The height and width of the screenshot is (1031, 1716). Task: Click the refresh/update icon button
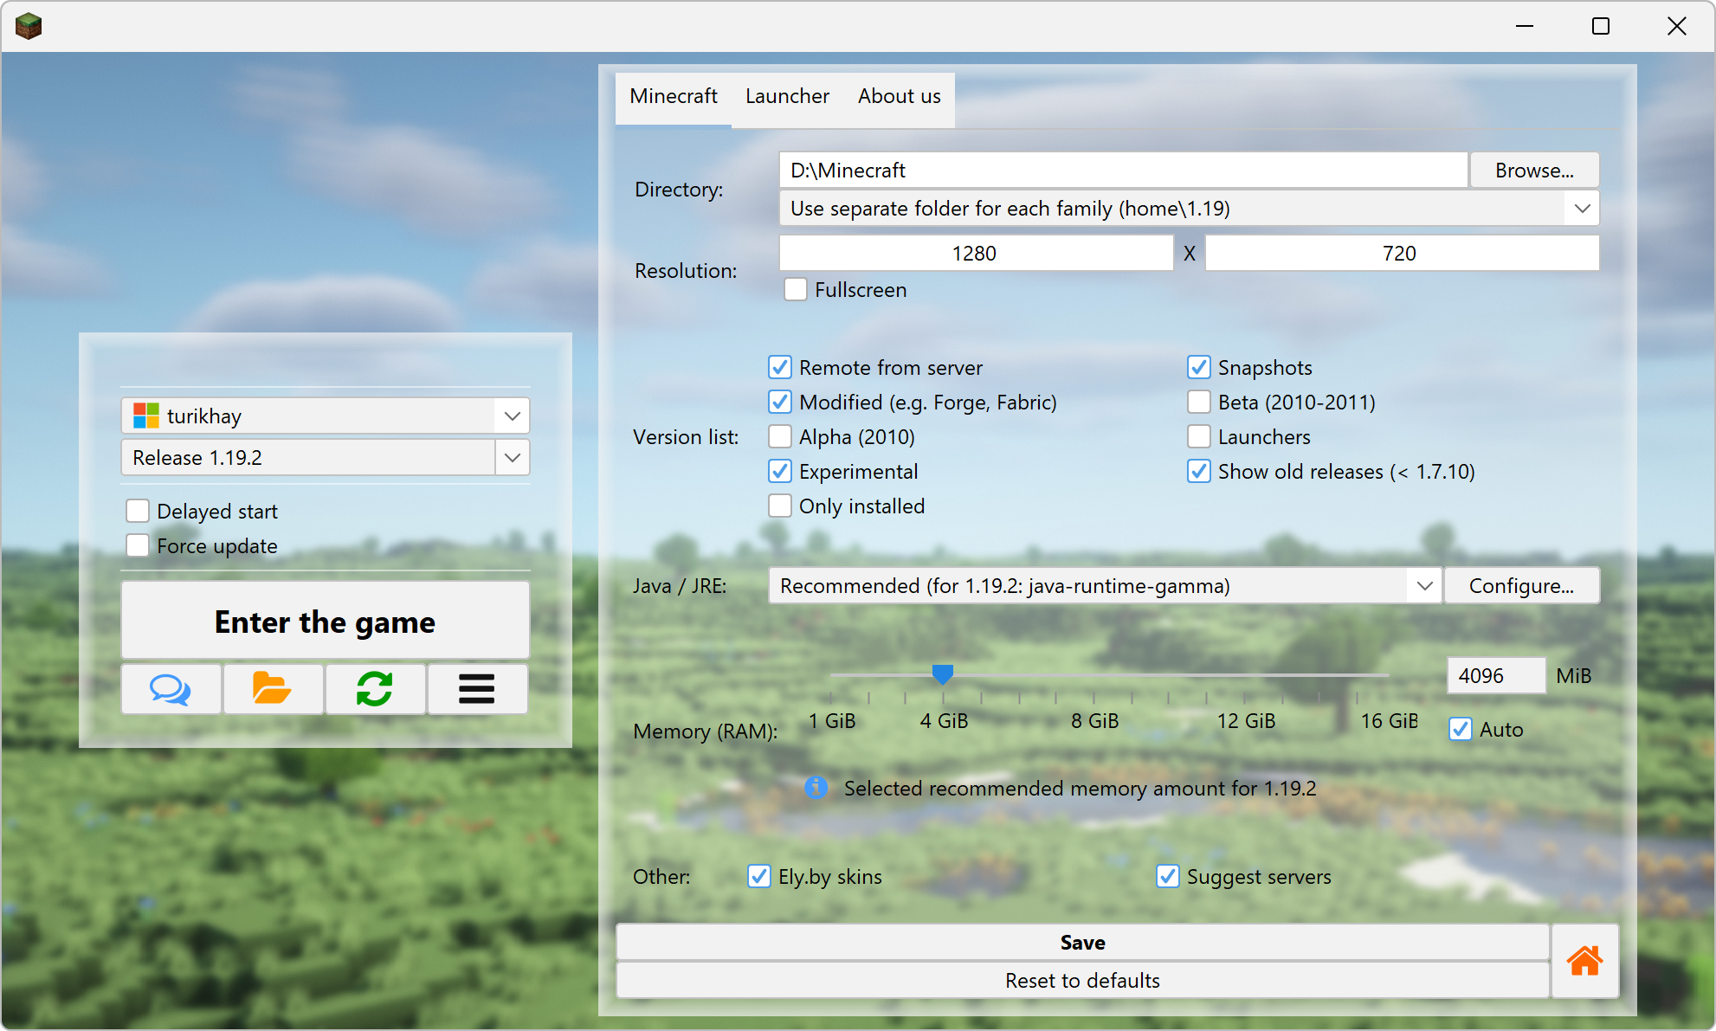coord(374,686)
